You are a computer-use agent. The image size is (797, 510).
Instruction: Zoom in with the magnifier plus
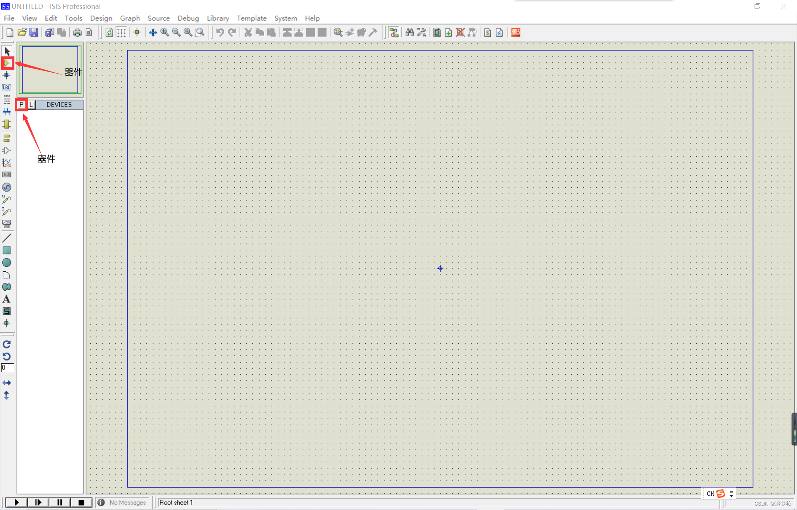pyautogui.click(x=165, y=32)
